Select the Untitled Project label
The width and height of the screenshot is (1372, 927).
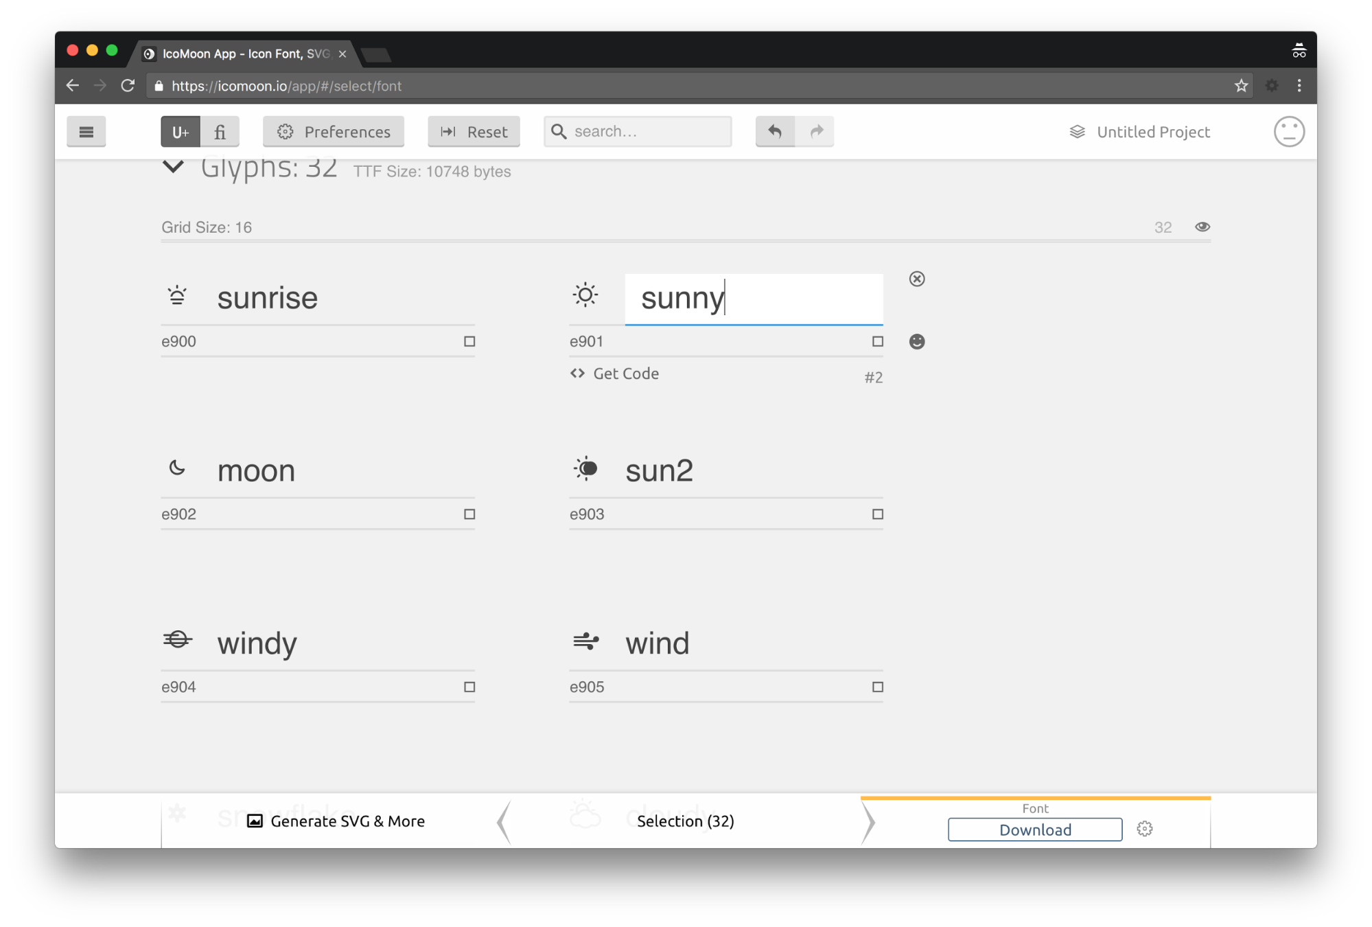pos(1152,131)
